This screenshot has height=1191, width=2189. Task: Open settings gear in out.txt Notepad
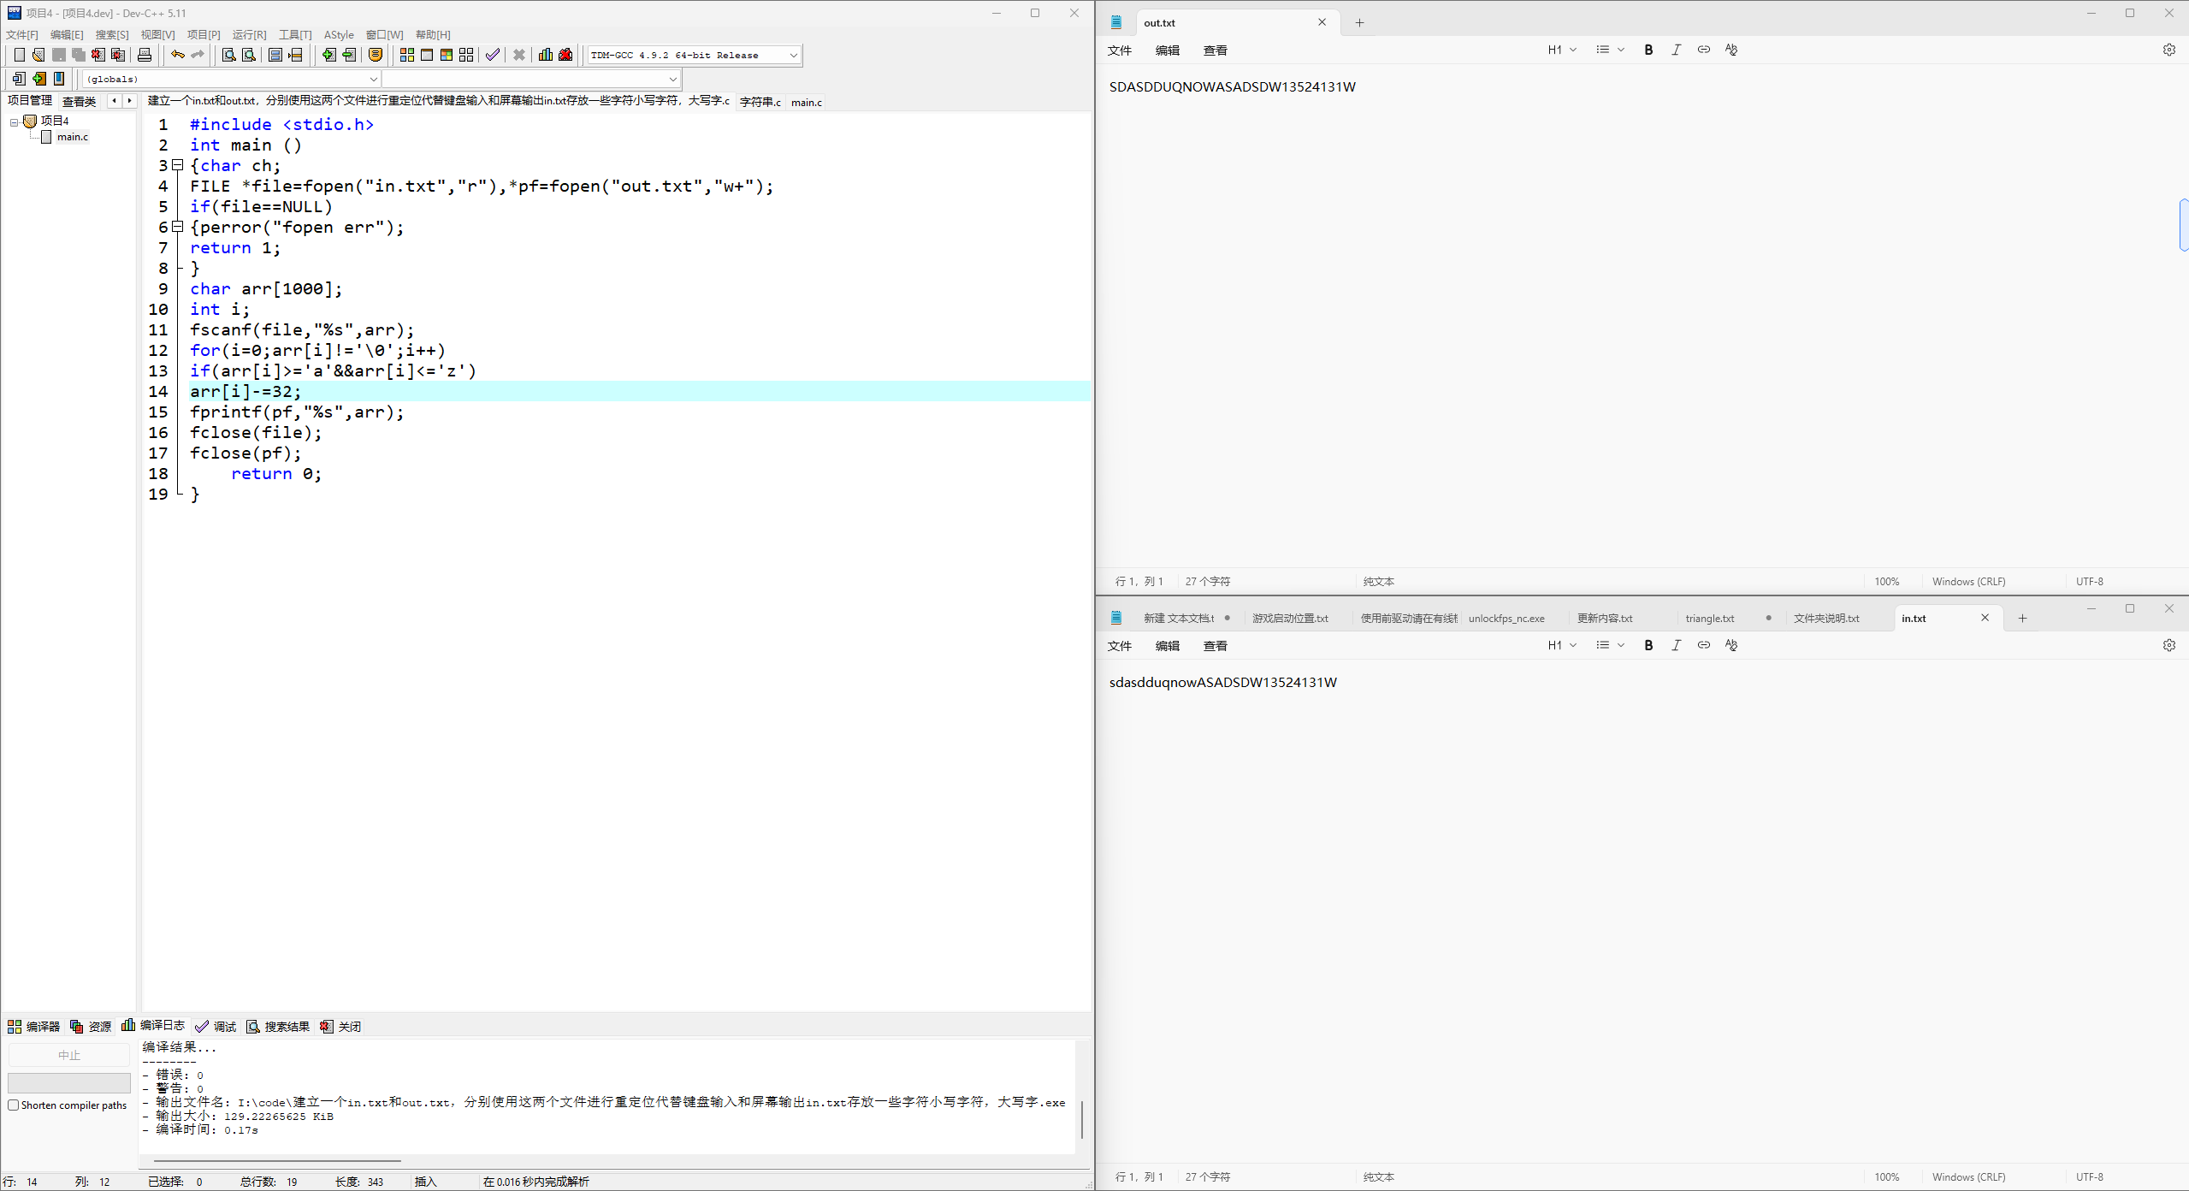click(x=2168, y=50)
